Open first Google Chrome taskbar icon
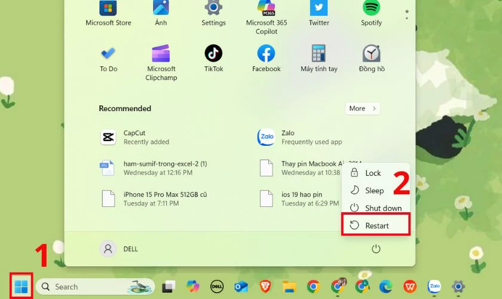The height and width of the screenshot is (299, 502). pos(313,286)
